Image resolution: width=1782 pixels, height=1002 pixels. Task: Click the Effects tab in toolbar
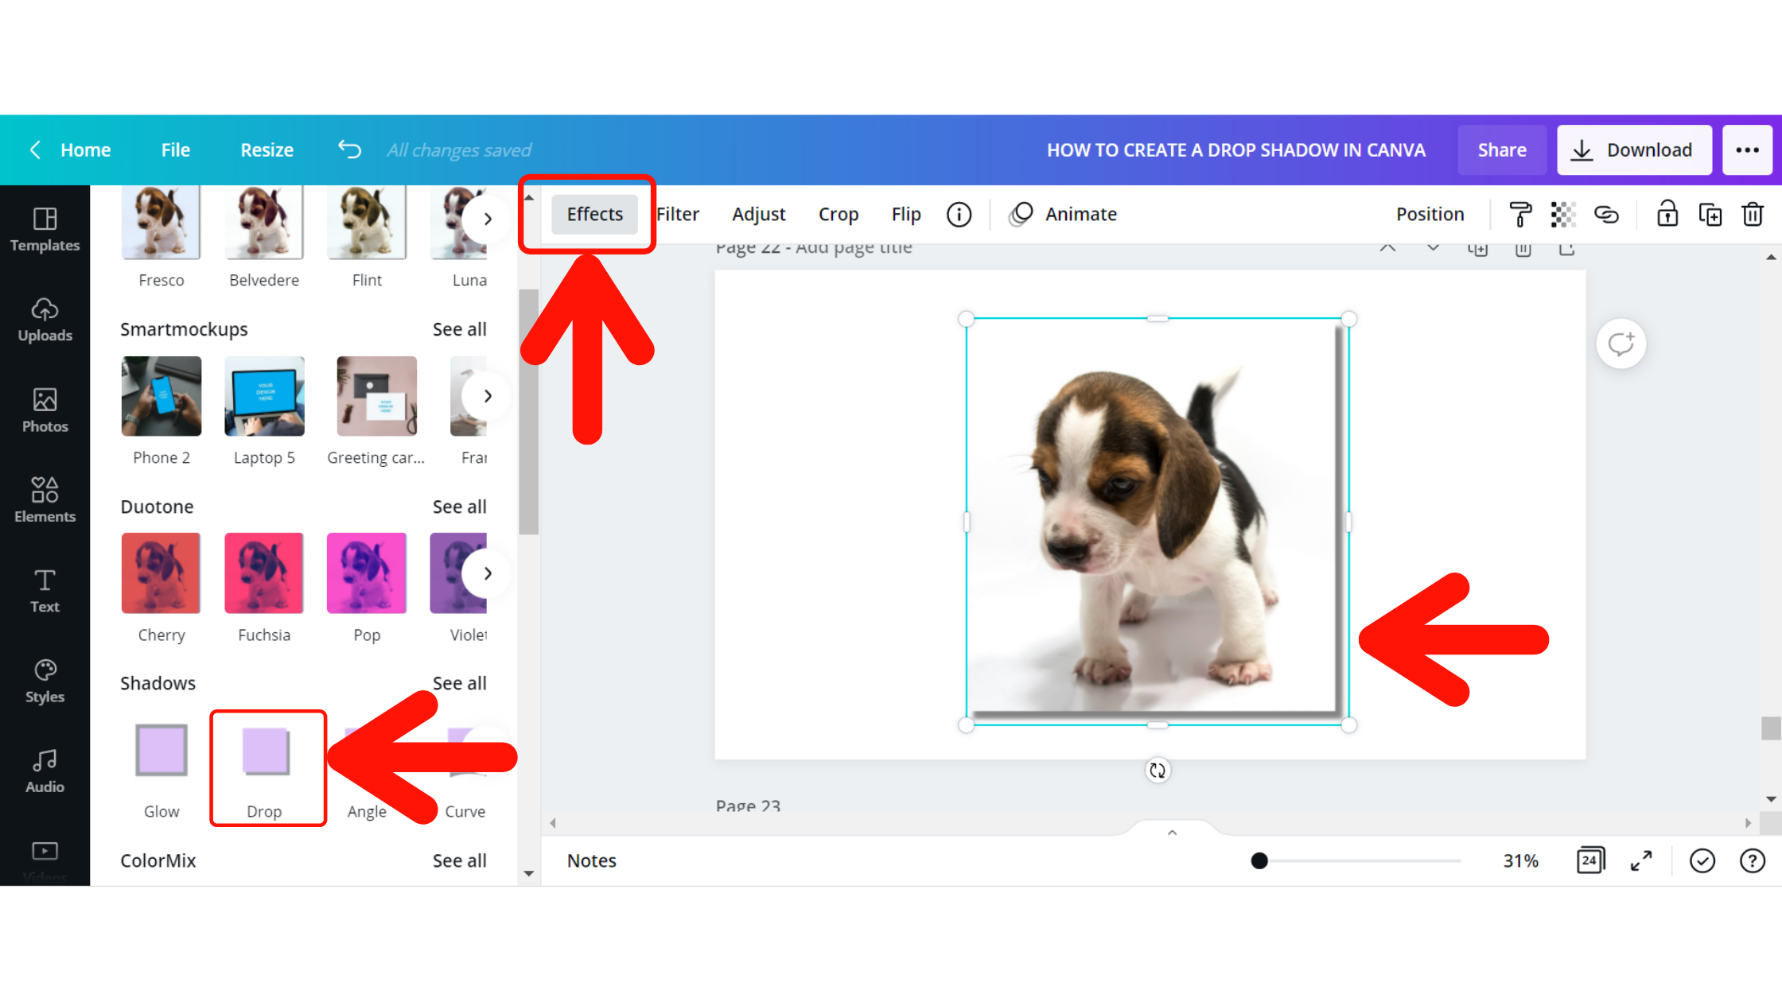pyautogui.click(x=593, y=214)
